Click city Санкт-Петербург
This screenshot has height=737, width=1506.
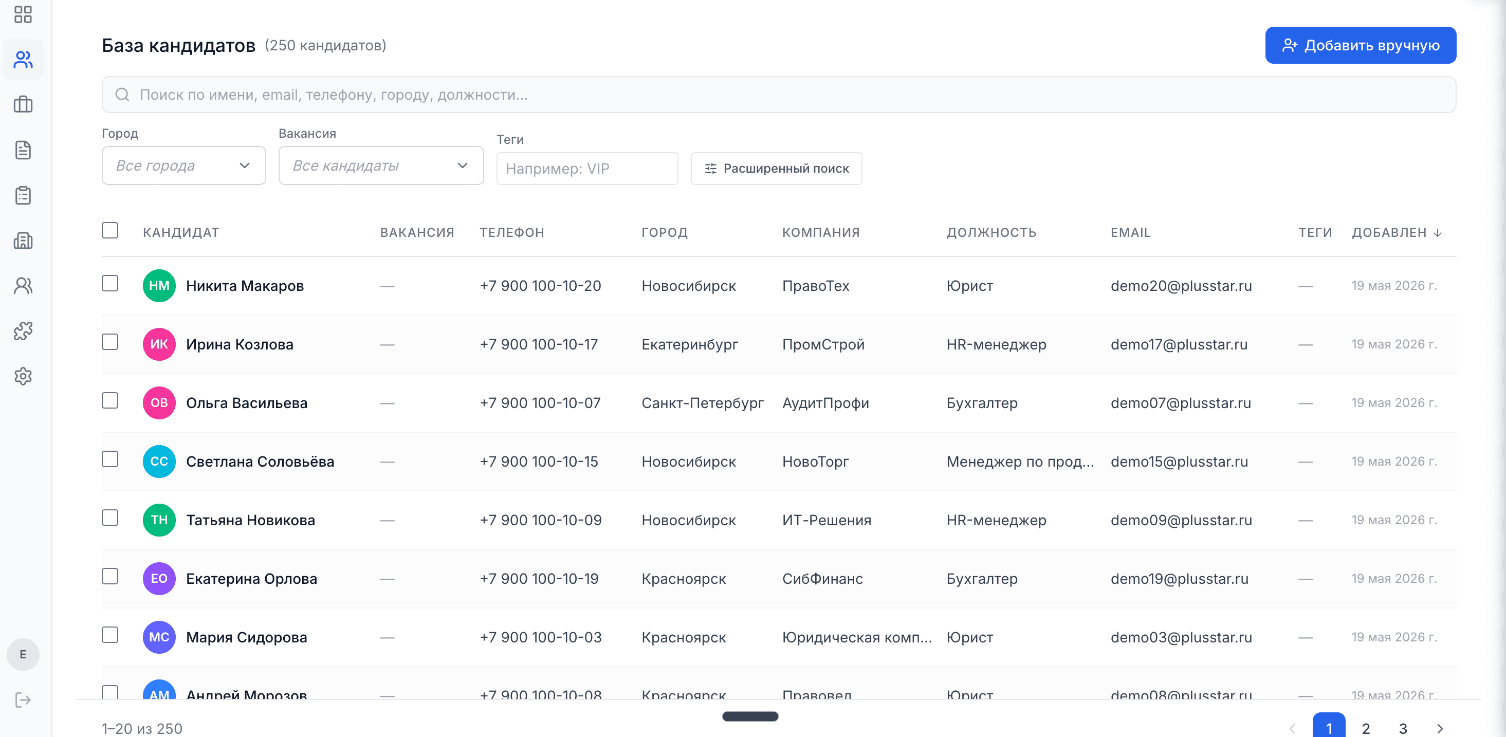point(703,403)
